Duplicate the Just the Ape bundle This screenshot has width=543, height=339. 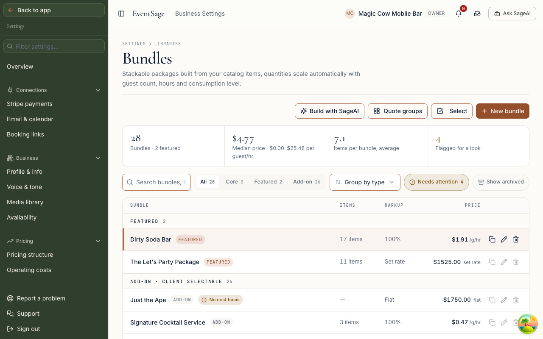click(492, 300)
